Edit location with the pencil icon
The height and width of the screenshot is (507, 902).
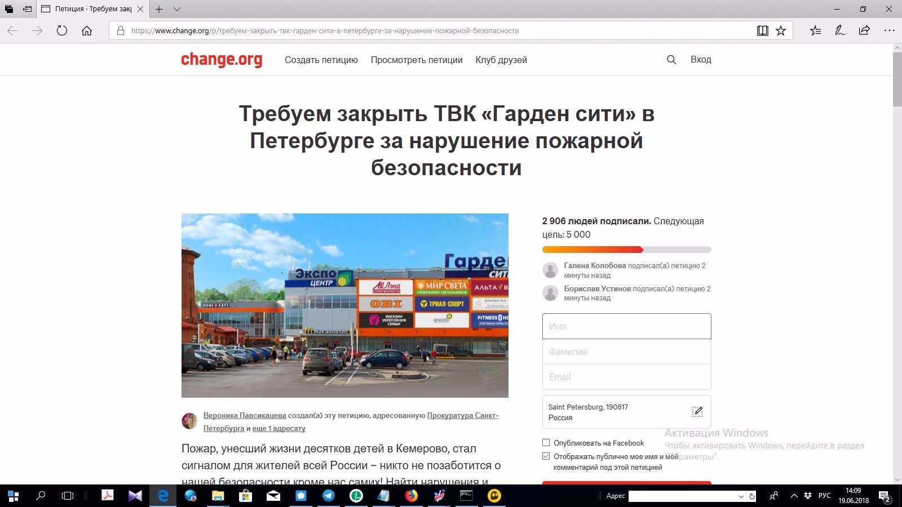pos(697,412)
